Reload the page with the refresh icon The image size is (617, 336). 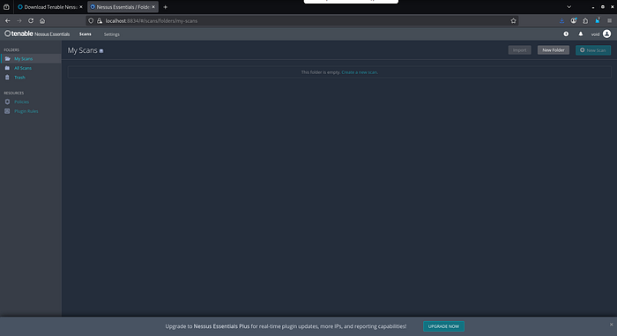[x=31, y=21]
